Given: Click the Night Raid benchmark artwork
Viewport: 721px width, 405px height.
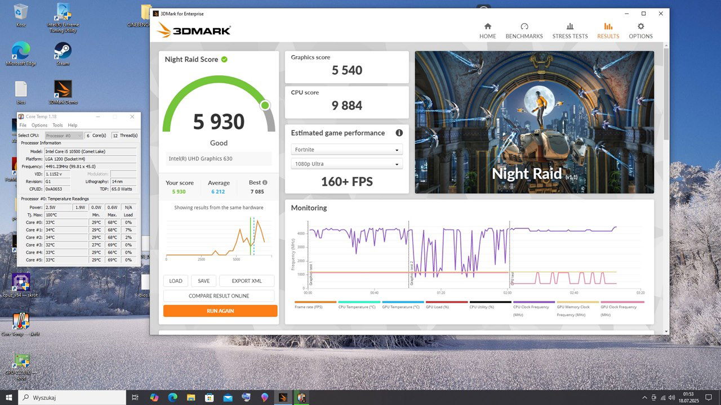Looking at the screenshot, I should tap(534, 122).
